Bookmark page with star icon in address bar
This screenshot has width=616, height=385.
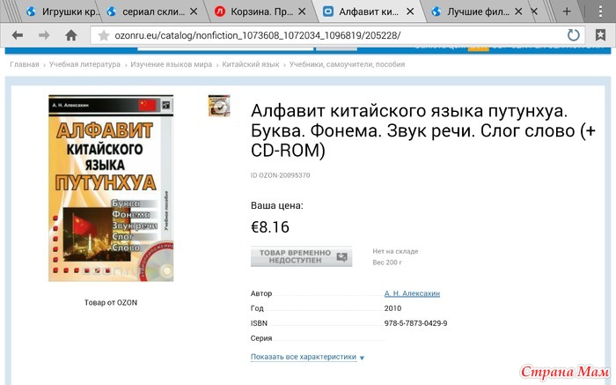104,36
